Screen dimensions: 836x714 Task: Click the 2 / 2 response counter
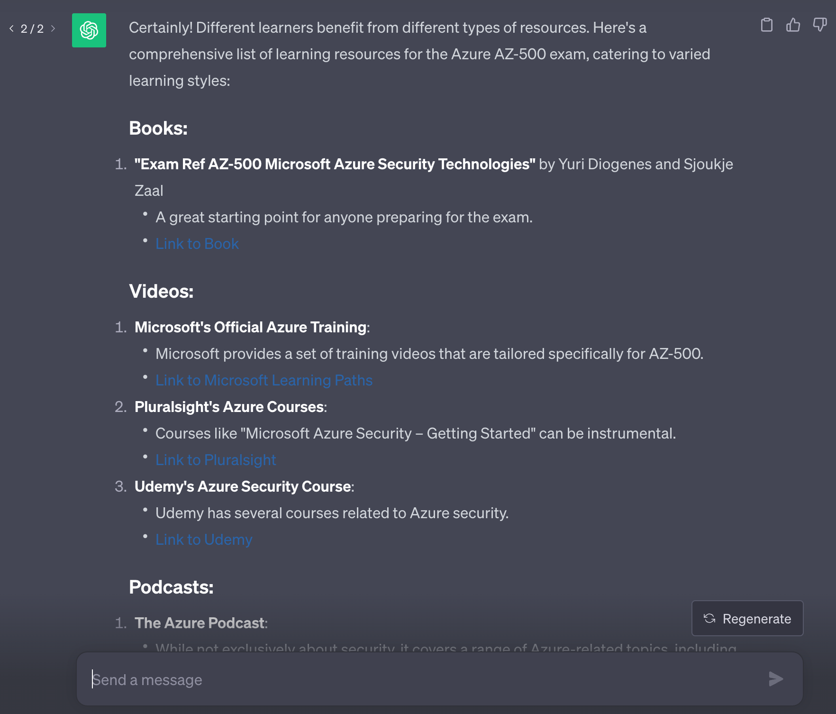point(32,29)
